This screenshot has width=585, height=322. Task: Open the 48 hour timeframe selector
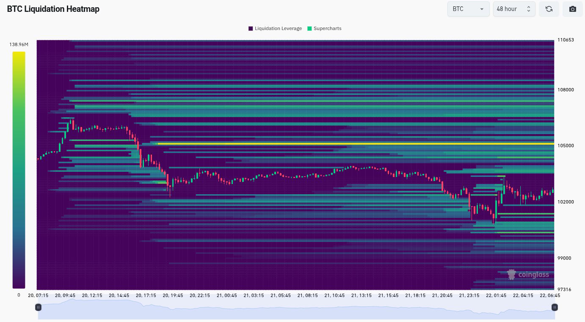click(x=514, y=9)
